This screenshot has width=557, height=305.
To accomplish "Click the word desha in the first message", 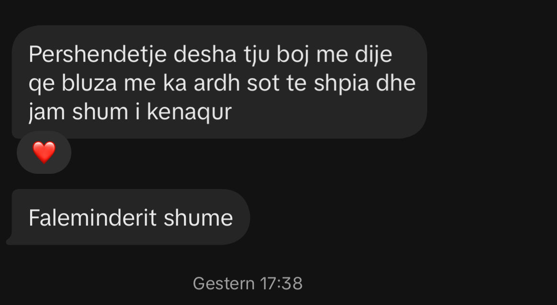I will pyautogui.click(x=205, y=55).
